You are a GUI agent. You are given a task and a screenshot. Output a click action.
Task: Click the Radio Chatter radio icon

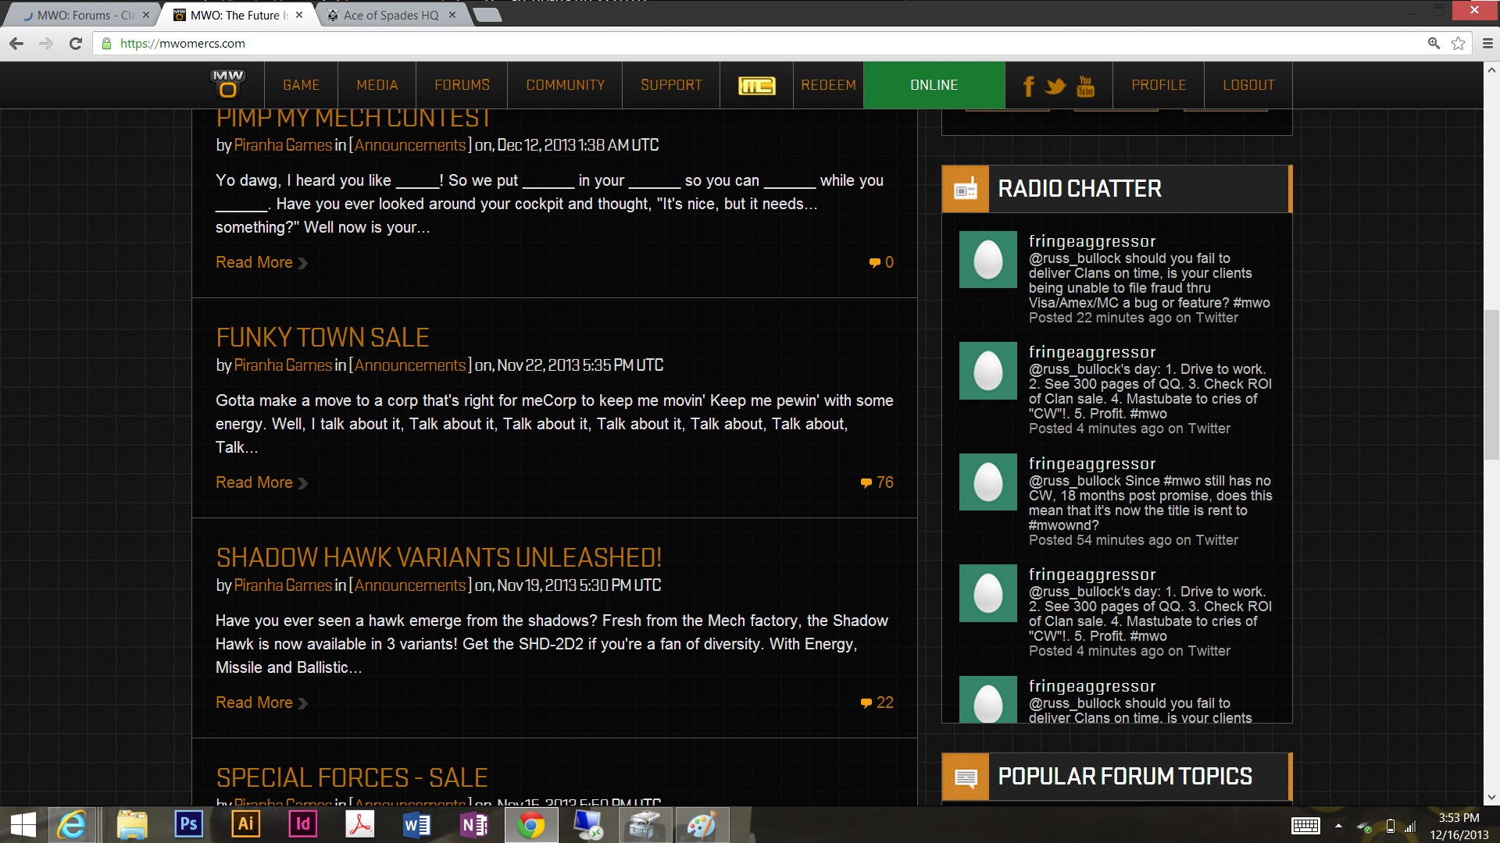click(x=966, y=189)
